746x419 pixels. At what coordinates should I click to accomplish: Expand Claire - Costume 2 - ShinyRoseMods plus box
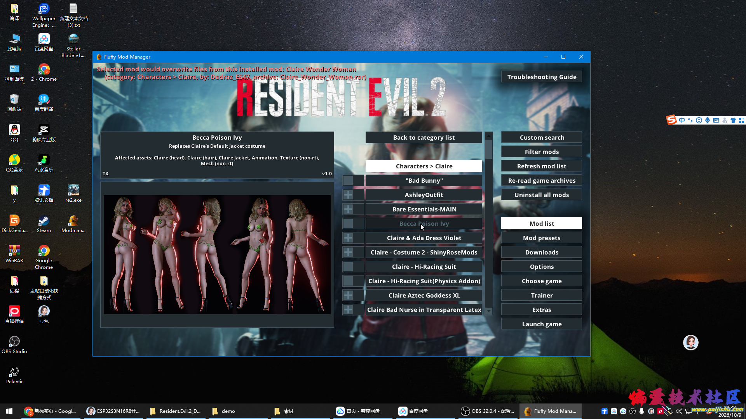click(x=348, y=252)
